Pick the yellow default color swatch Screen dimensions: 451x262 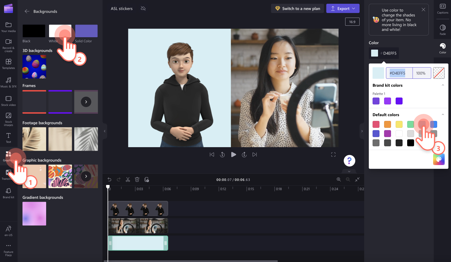(x=399, y=124)
